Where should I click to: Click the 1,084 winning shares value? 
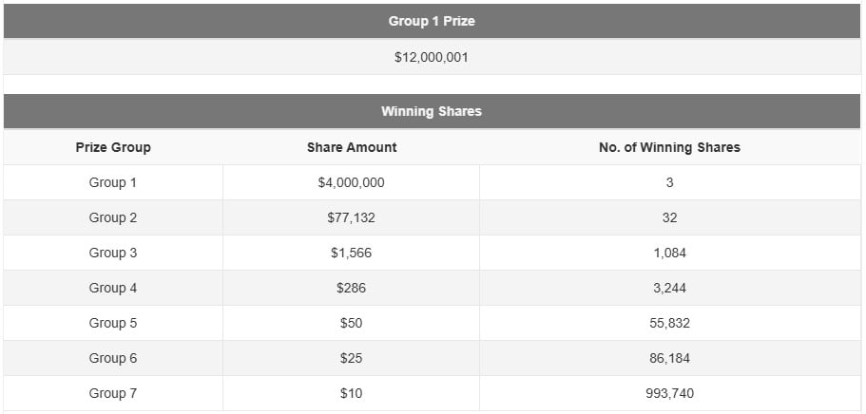669,253
